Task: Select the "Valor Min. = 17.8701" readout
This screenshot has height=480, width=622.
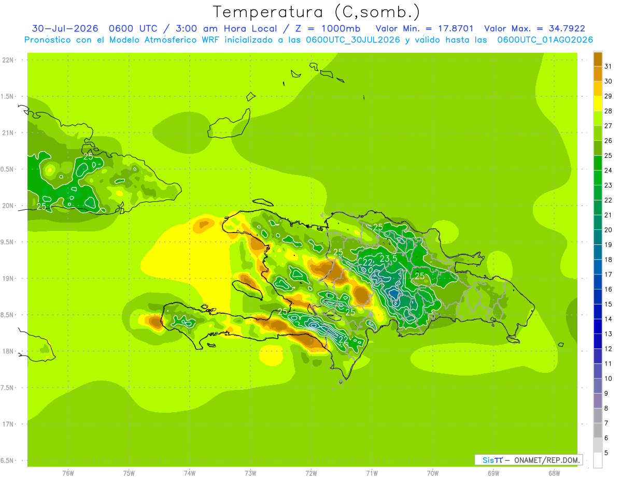Action: click(x=424, y=28)
